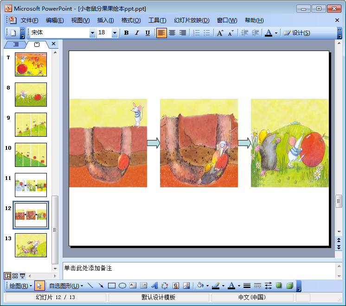Insert a picture from file
Viewport: 346px width, 306px height.
(186, 286)
